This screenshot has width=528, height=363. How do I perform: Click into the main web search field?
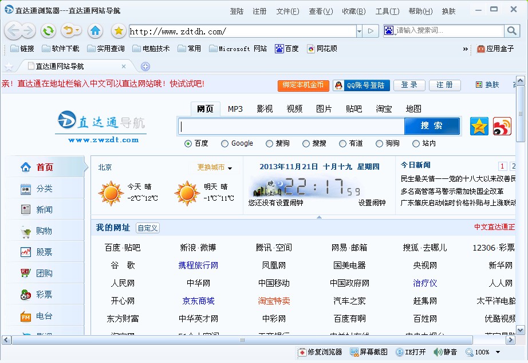(291, 126)
